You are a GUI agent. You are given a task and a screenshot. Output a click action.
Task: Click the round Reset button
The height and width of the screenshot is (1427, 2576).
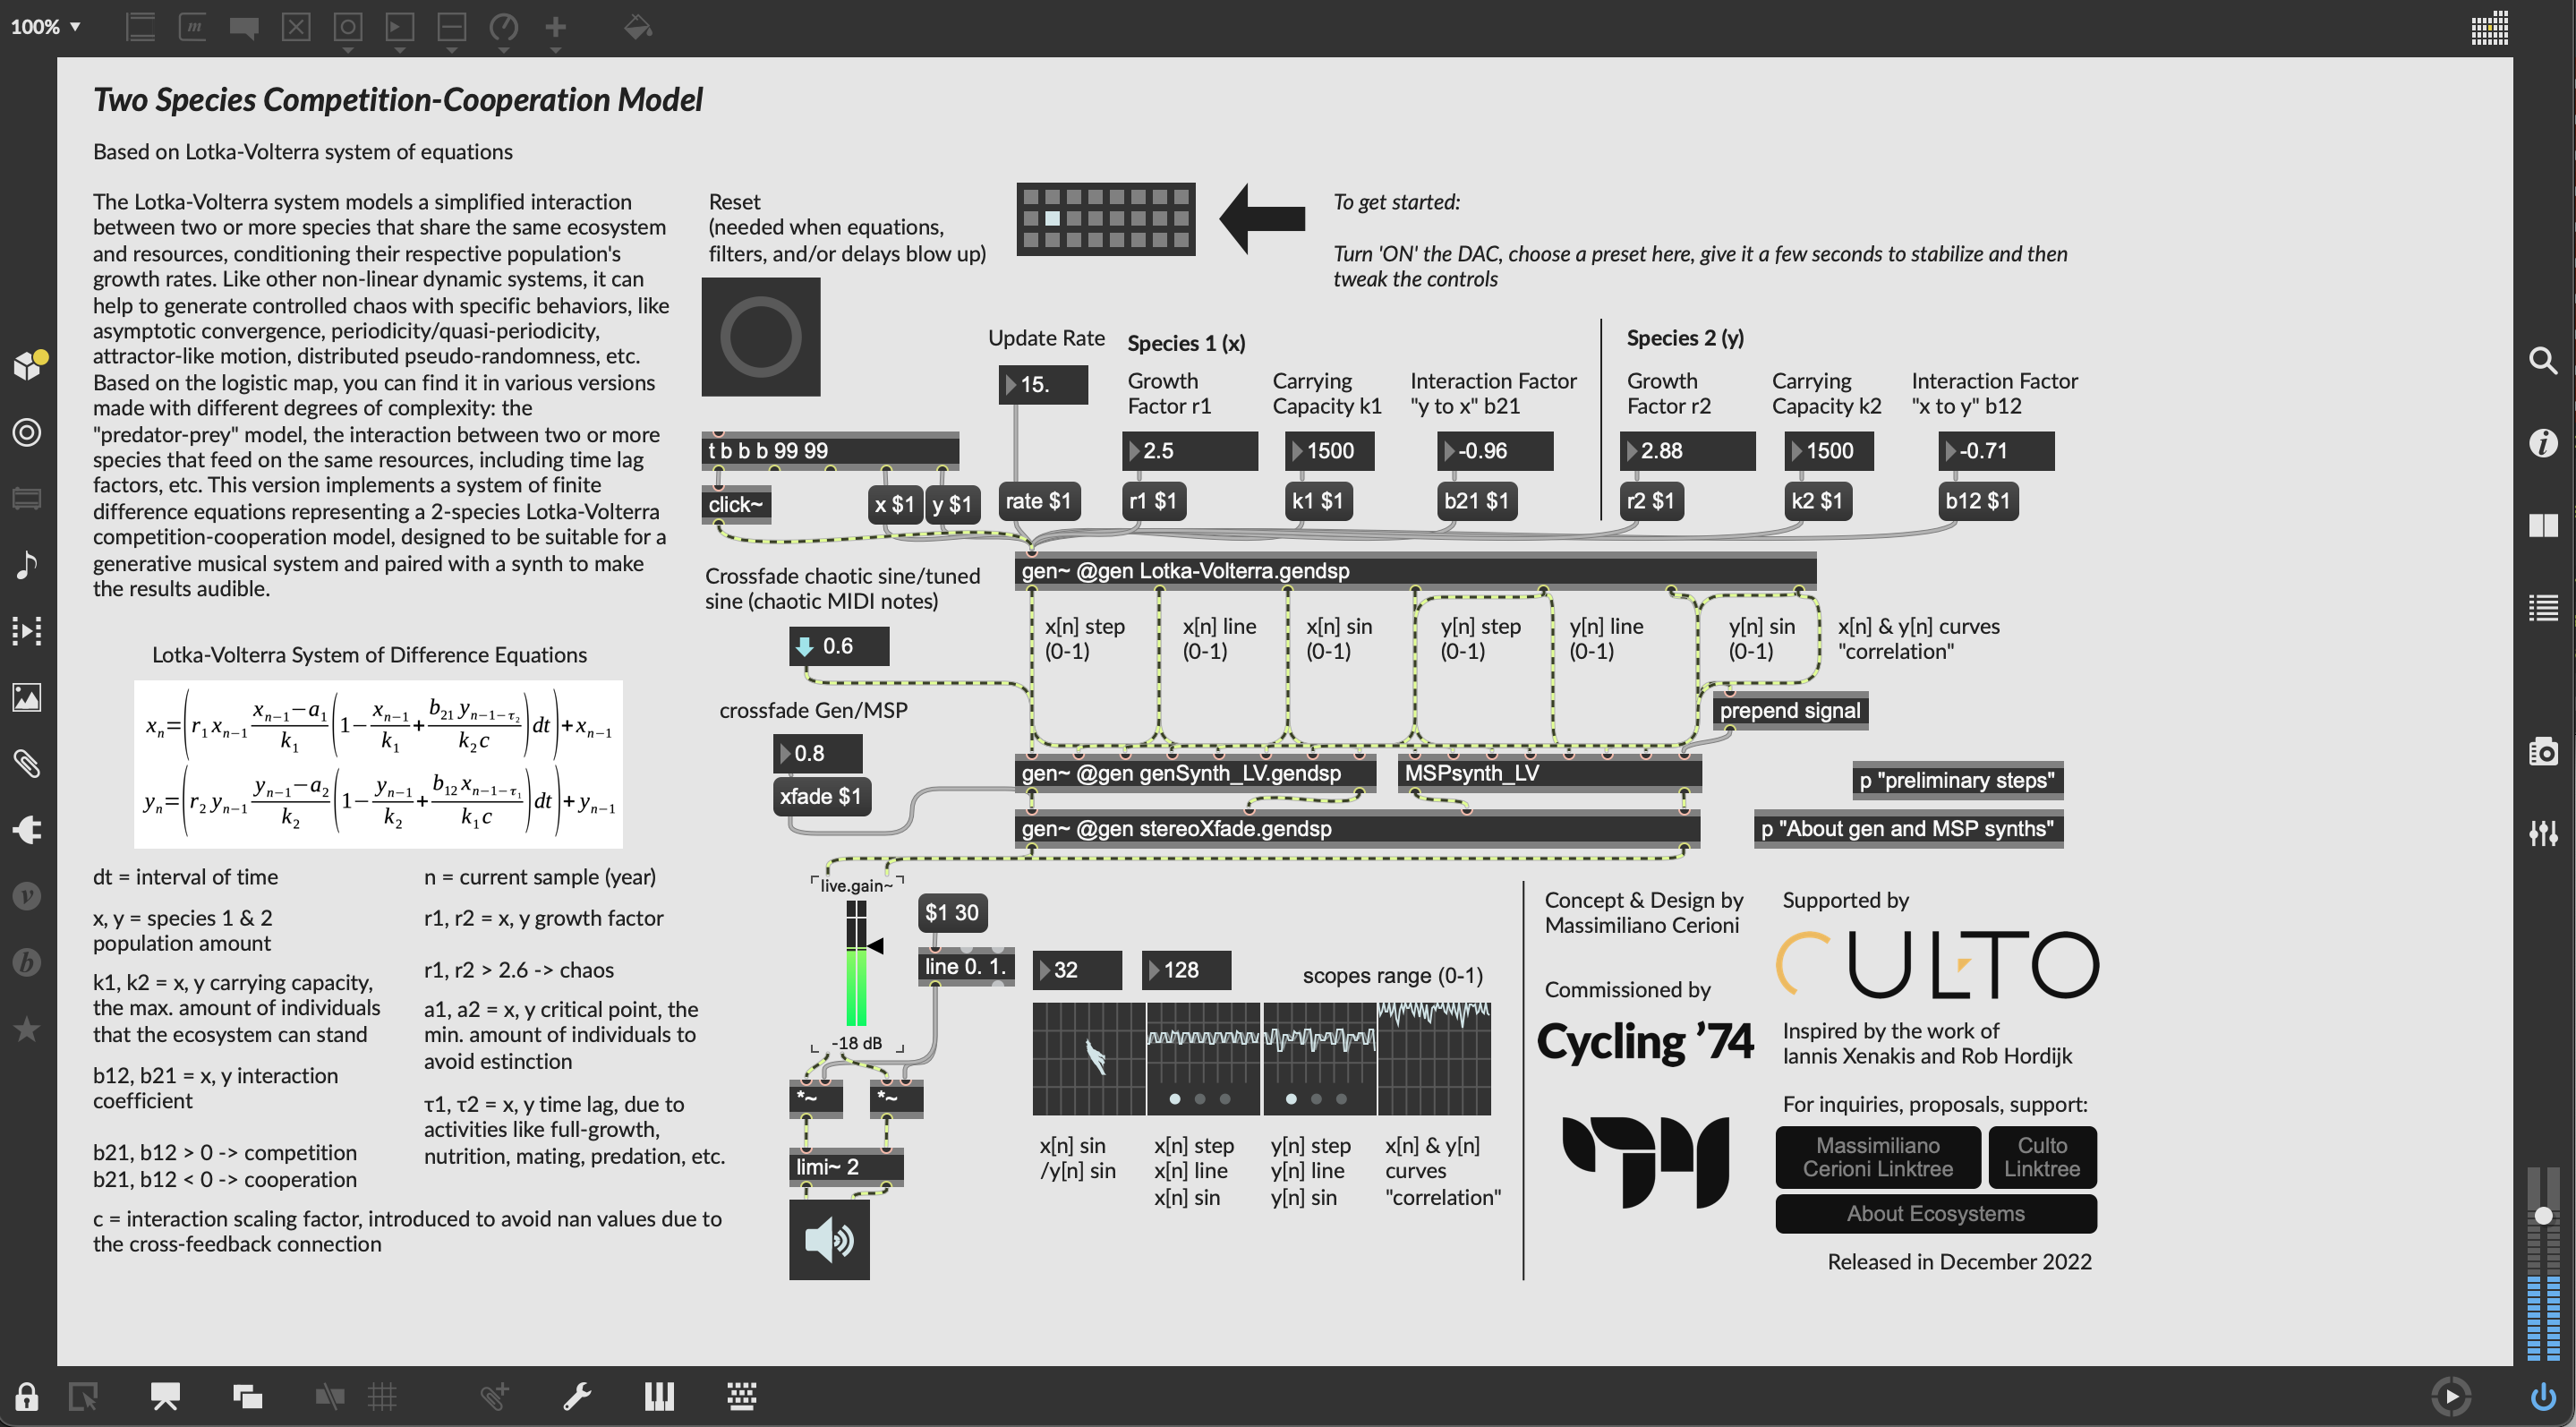tap(761, 337)
